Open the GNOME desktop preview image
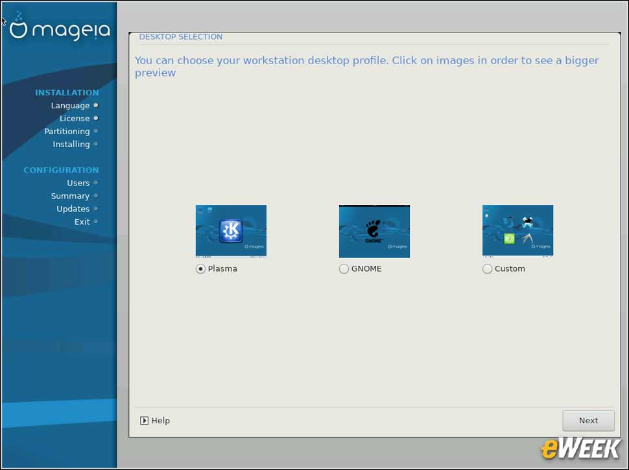Viewport: 629px width, 470px height. click(374, 231)
